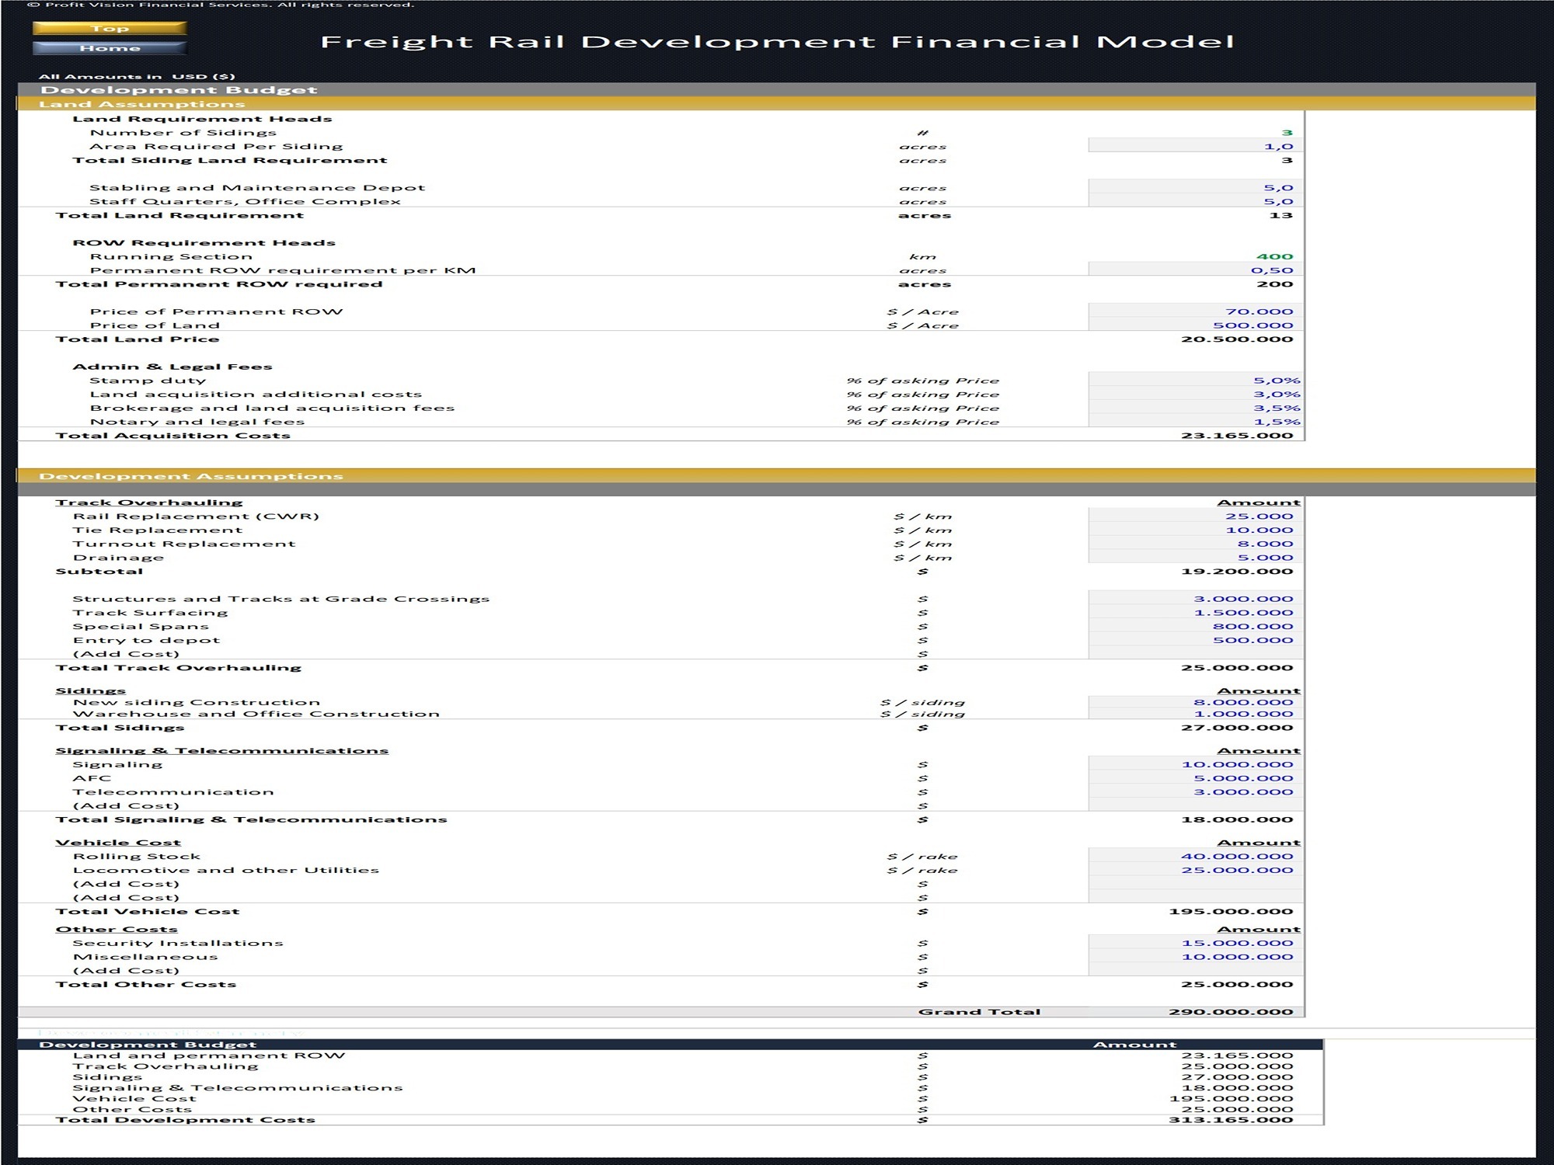Click the Development Assumptions section header
Viewport: 1554px width, 1165px height.
point(777,476)
